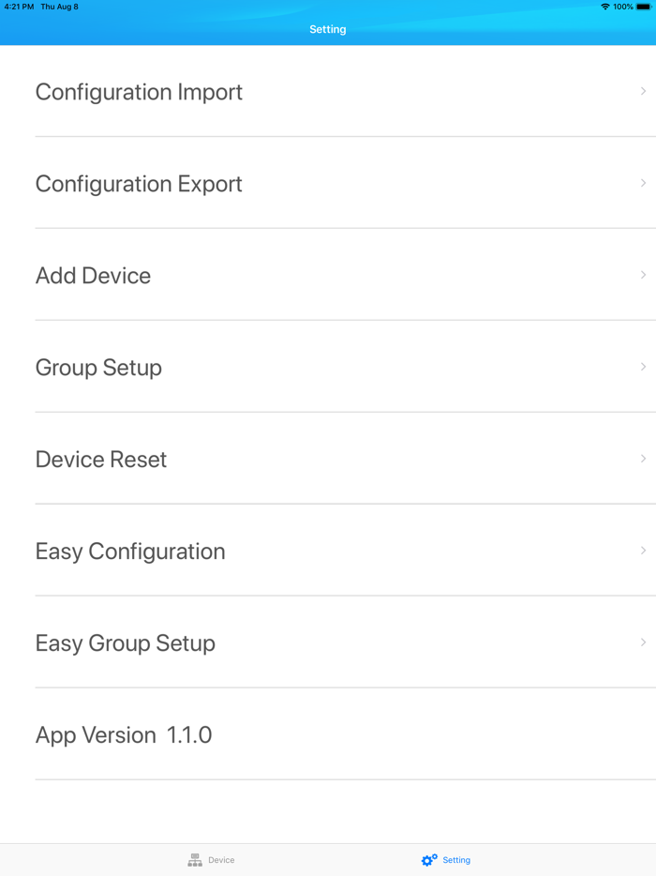Screen dimensions: 656x876
Task: Tap the App Version 1.1.0 row
Action: click(x=124, y=735)
